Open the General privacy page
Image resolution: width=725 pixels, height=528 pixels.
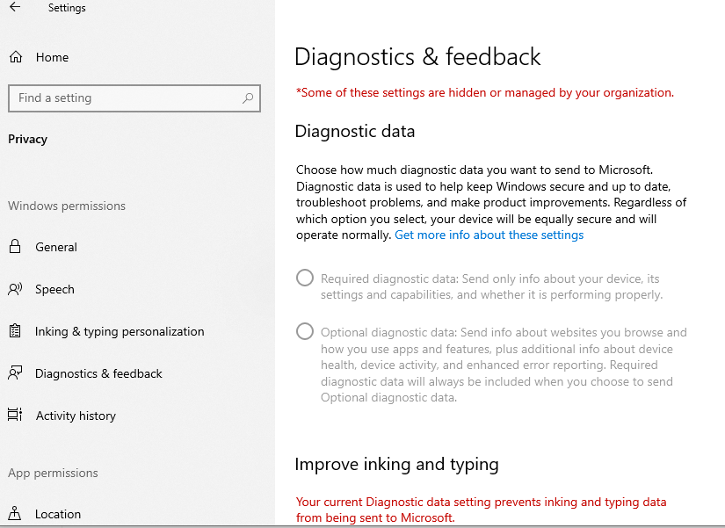(56, 247)
